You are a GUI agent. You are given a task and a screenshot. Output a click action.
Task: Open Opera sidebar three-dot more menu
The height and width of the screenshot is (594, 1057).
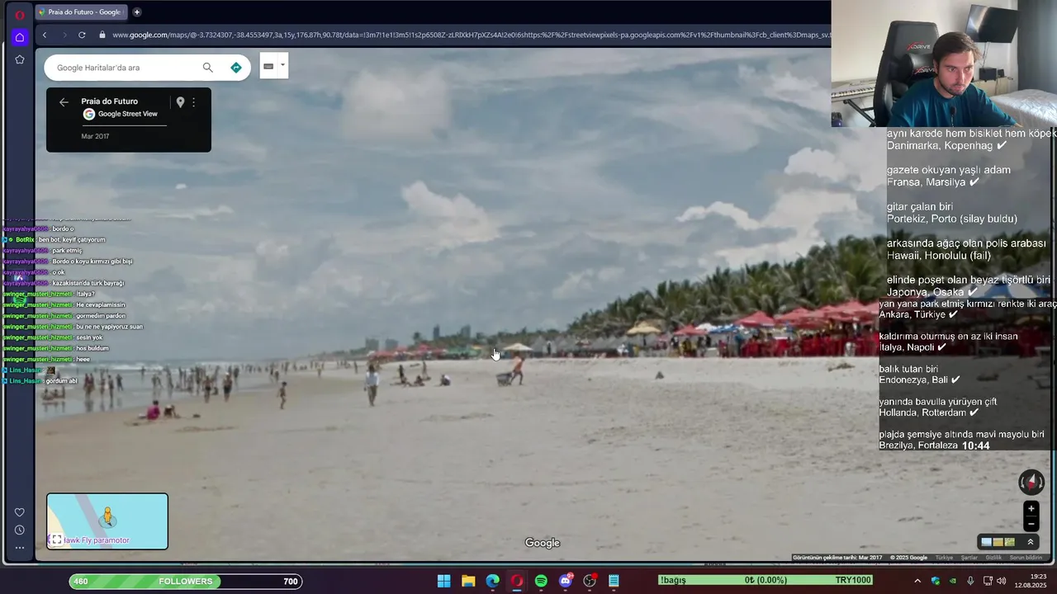point(20,547)
